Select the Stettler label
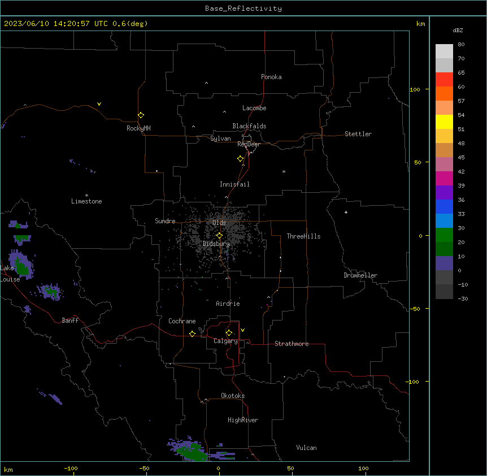Screen dimensions: 487x476 coord(358,134)
